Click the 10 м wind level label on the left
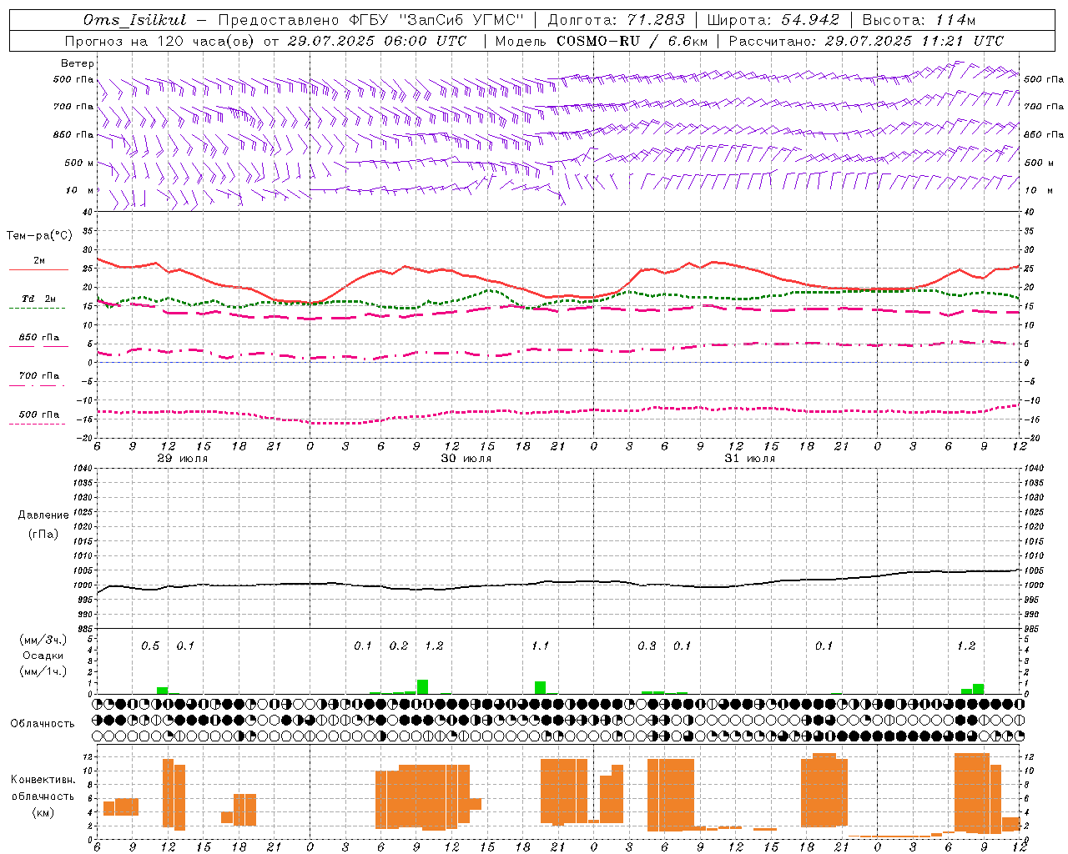This screenshot has width=1068, height=854. point(80,190)
